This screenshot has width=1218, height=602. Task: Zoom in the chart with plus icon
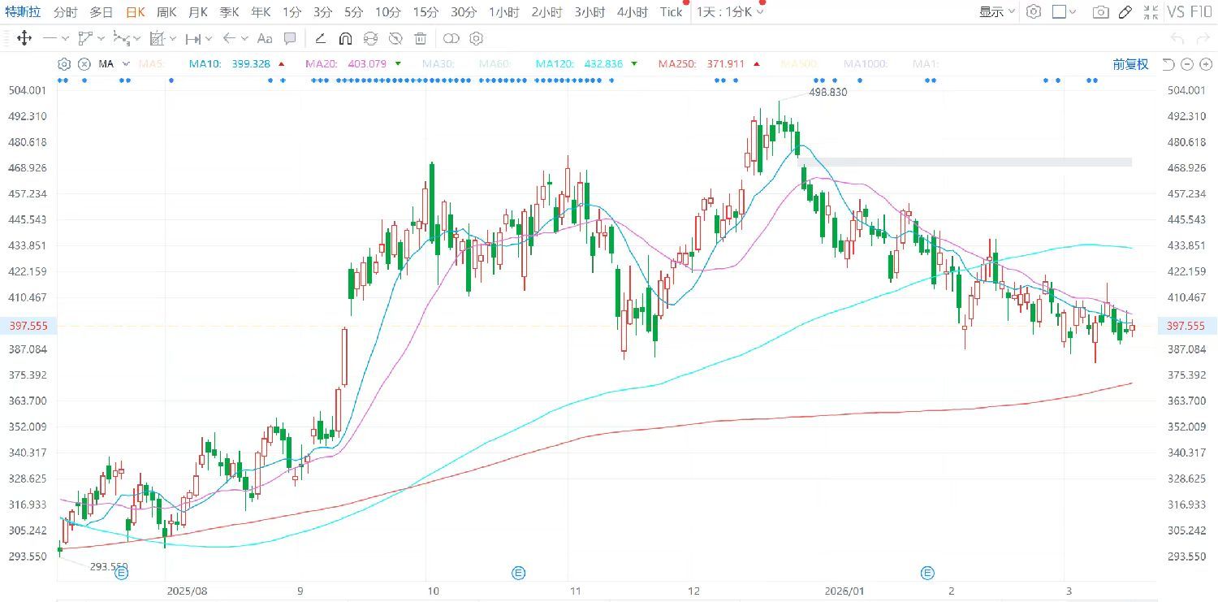(x=1204, y=64)
